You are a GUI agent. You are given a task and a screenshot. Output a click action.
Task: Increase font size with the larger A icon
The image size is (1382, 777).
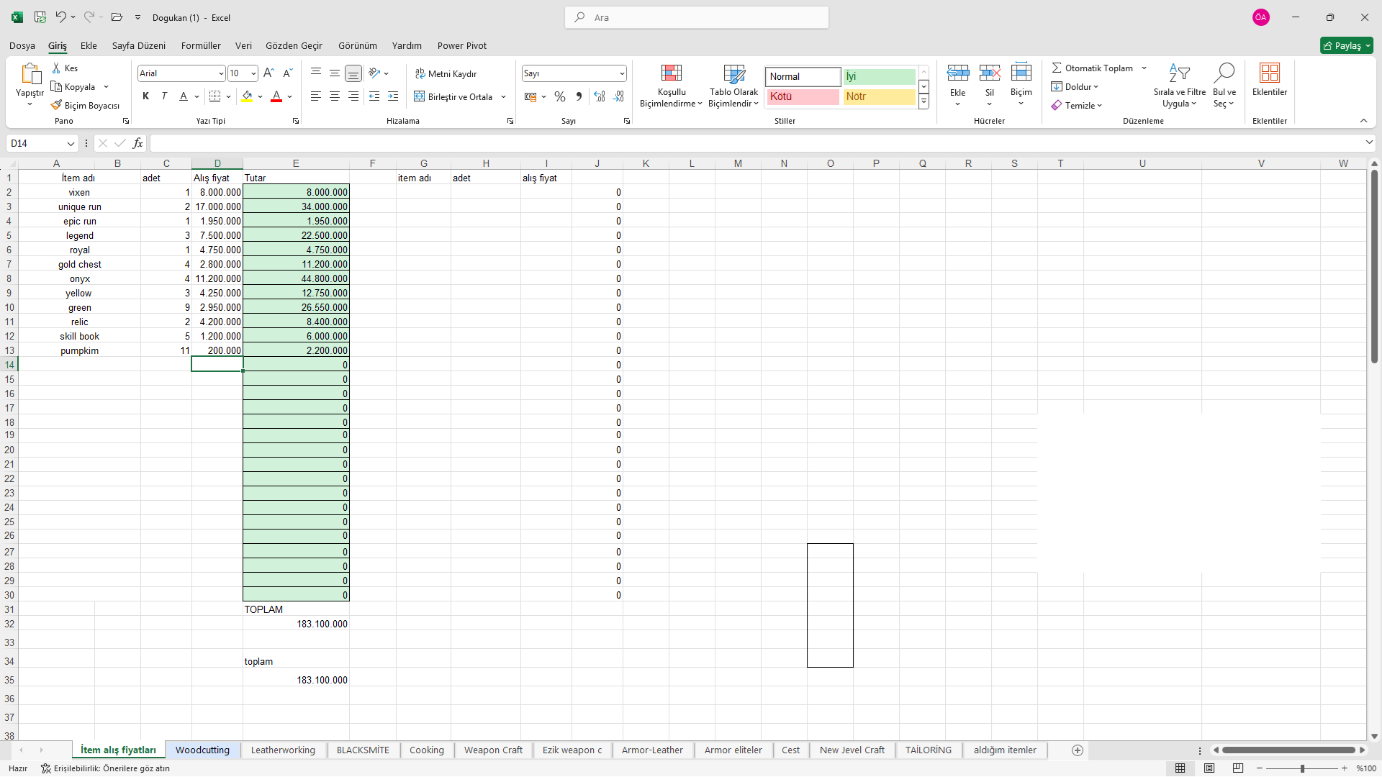coord(268,73)
